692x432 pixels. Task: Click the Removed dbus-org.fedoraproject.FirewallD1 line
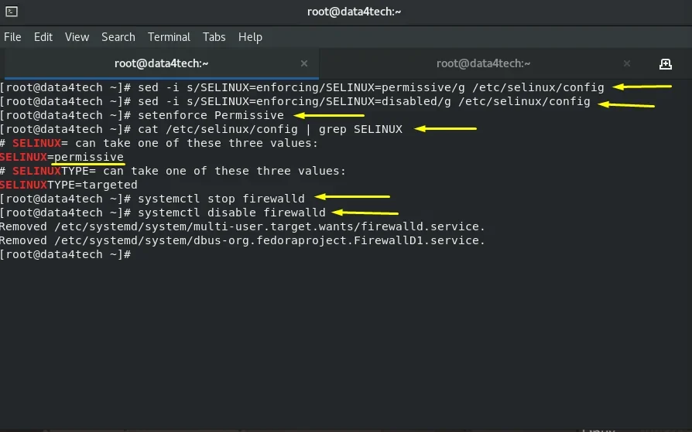pyautogui.click(x=242, y=240)
